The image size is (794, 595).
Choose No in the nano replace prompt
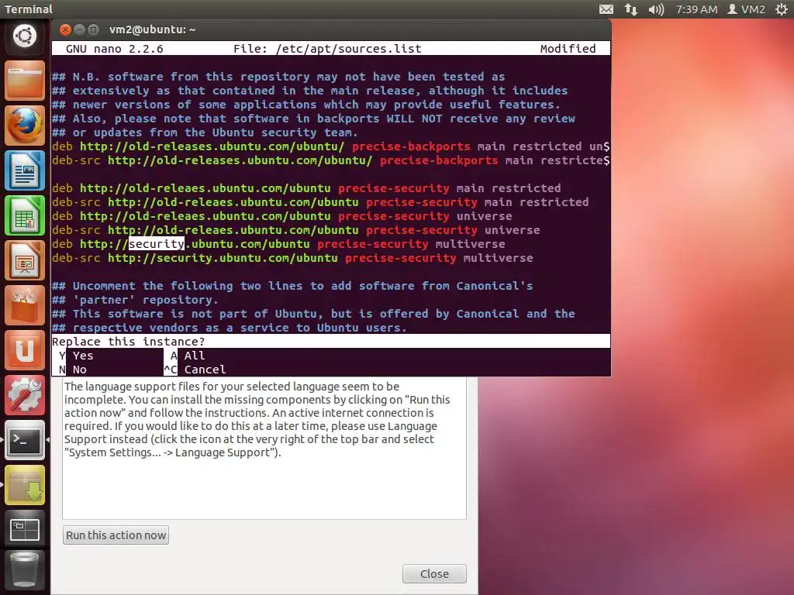point(72,370)
